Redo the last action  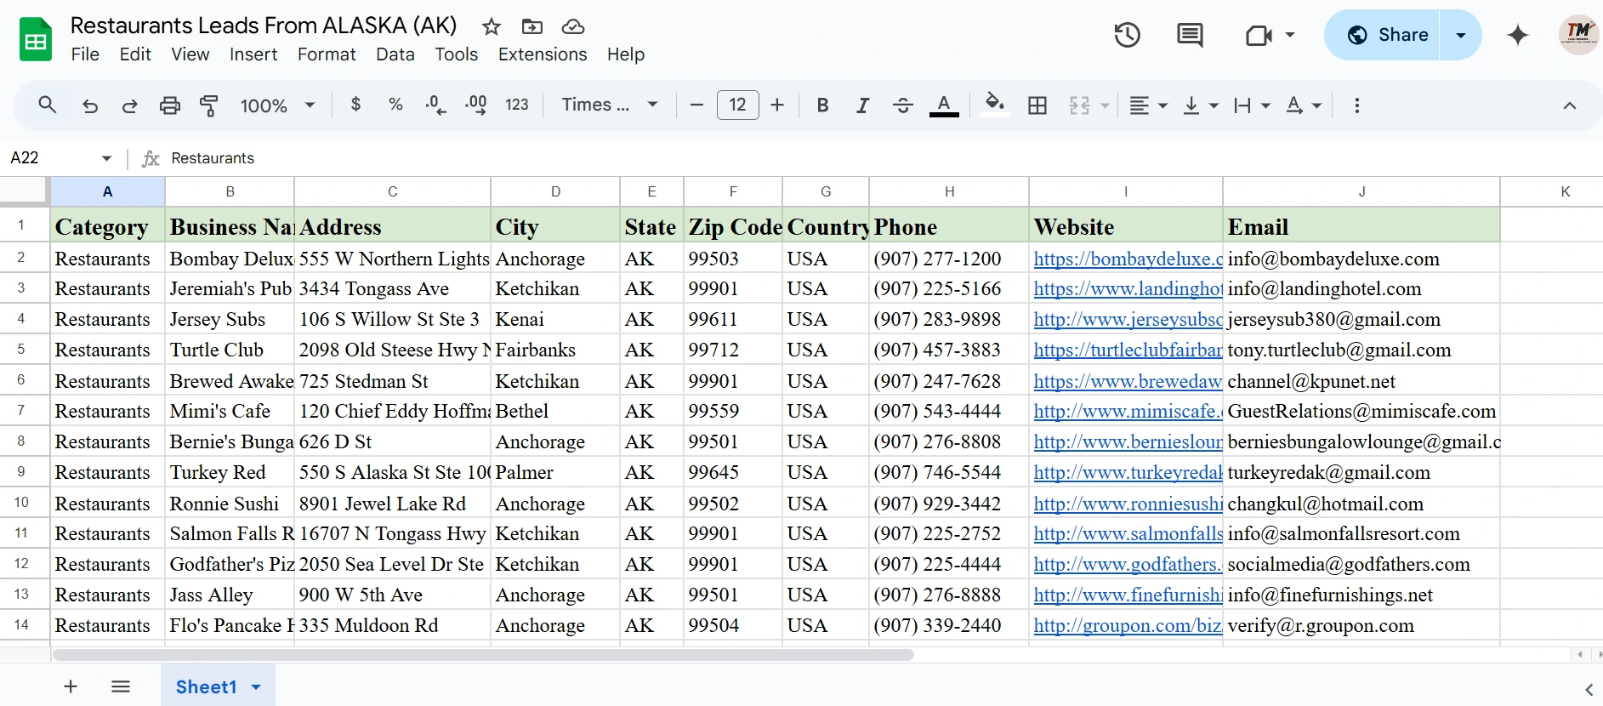pyautogui.click(x=129, y=105)
